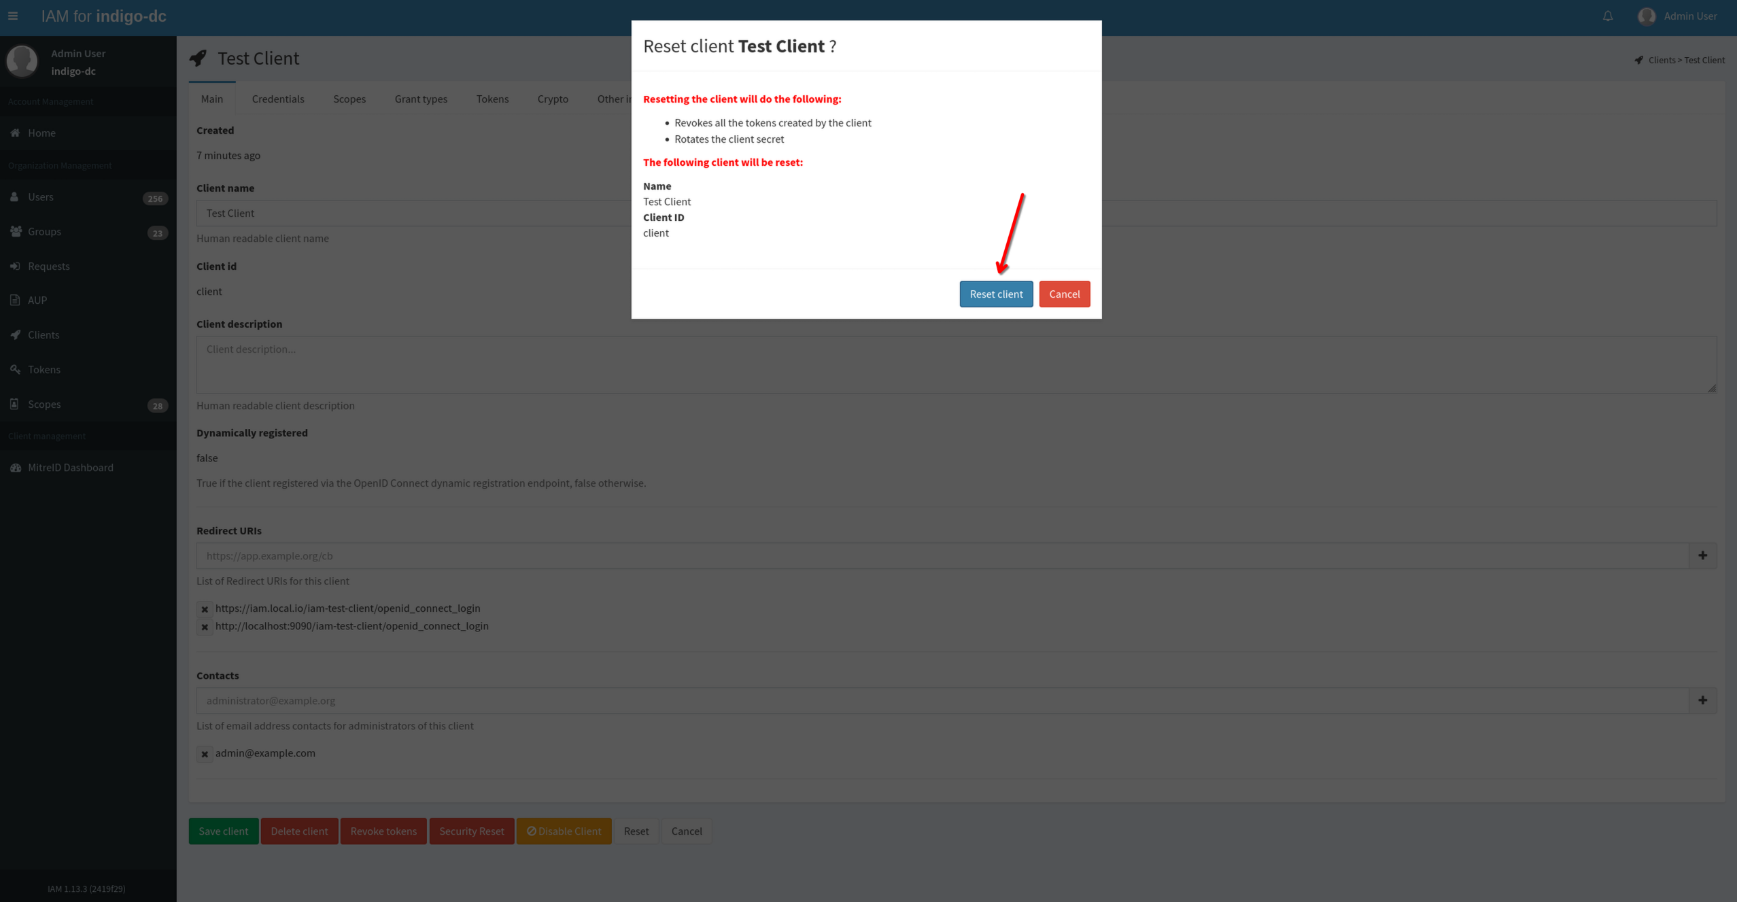Remove the https://iam.local.io redirect URI

click(x=205, y=609)
